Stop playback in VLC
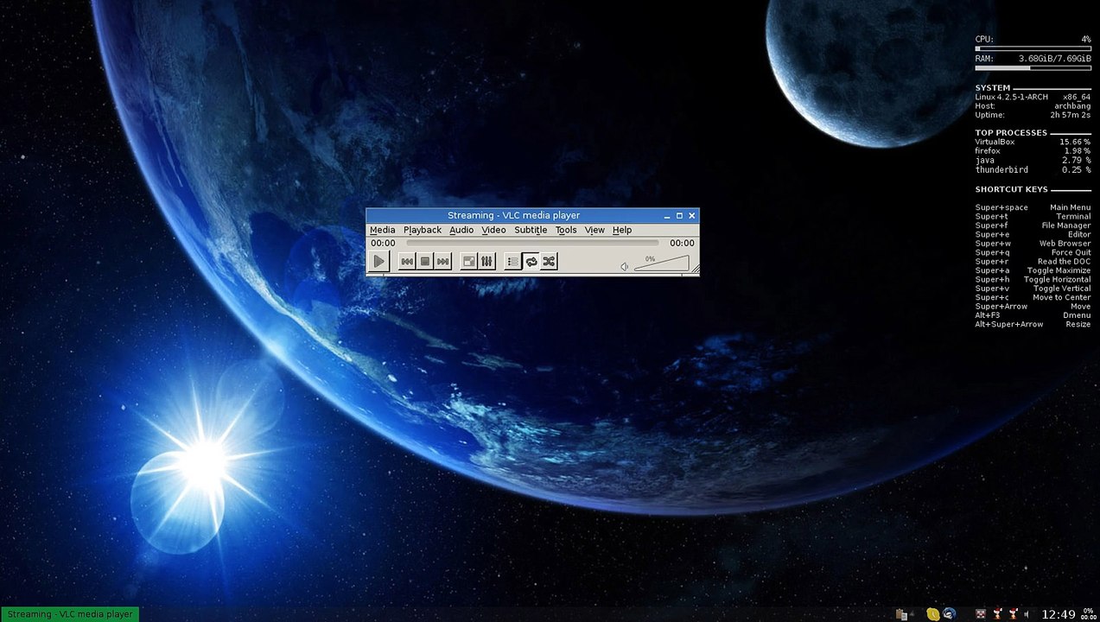Image resolution: width=1100 pixels, height=622 pixels. pyautogui.click(x=425, y=261)
